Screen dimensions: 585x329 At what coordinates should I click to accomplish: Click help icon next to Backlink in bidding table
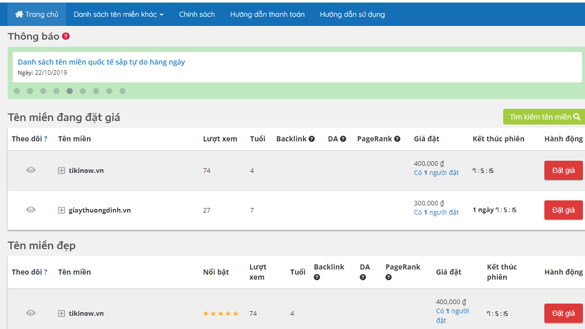click(312, 139)
